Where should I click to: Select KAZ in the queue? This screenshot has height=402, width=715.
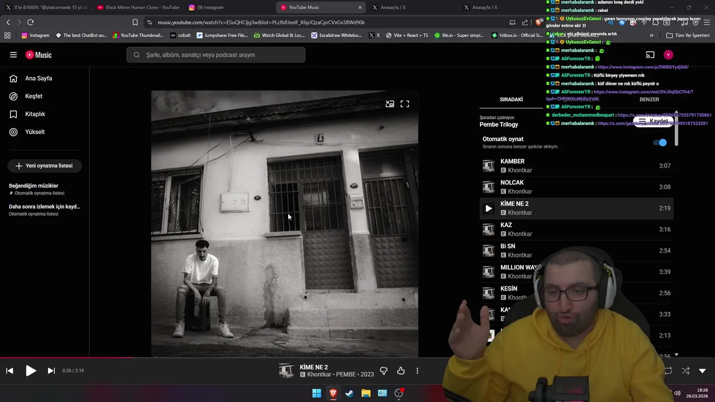(576, 229)
